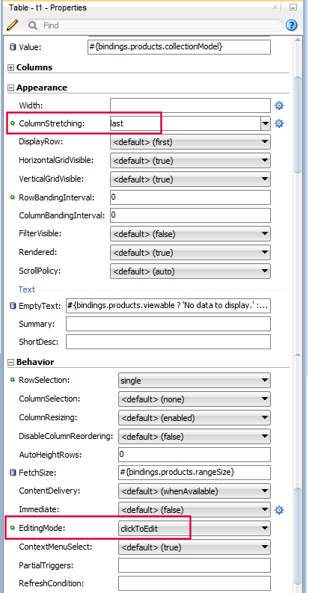Open the blue help question mark icon

click(291, 25)
